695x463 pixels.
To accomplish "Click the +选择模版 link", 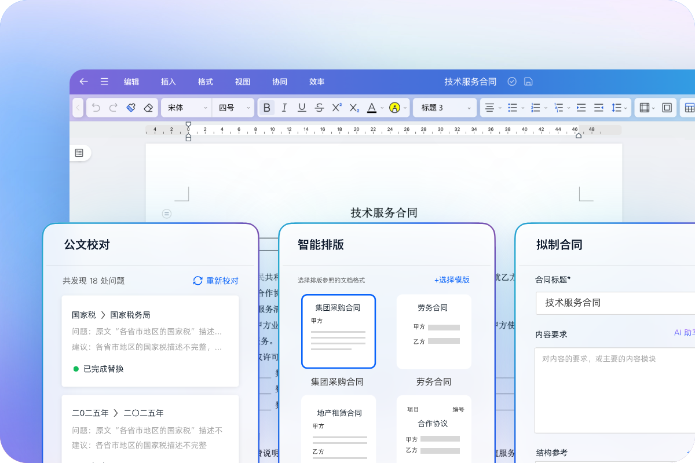I will tap(452, 280).
